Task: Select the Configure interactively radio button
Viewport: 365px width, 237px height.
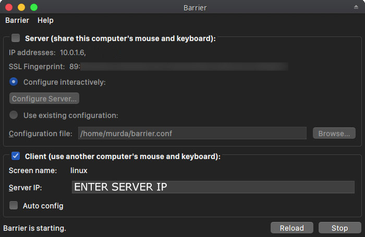Action: [x=14, y=82]
